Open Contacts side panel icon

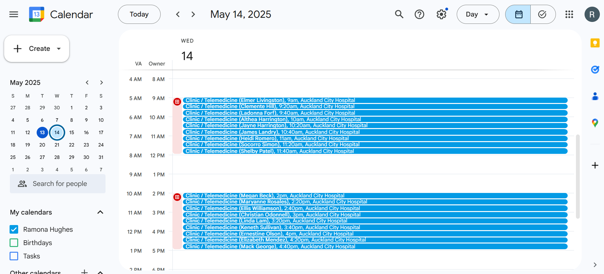(x=595, y=96)
